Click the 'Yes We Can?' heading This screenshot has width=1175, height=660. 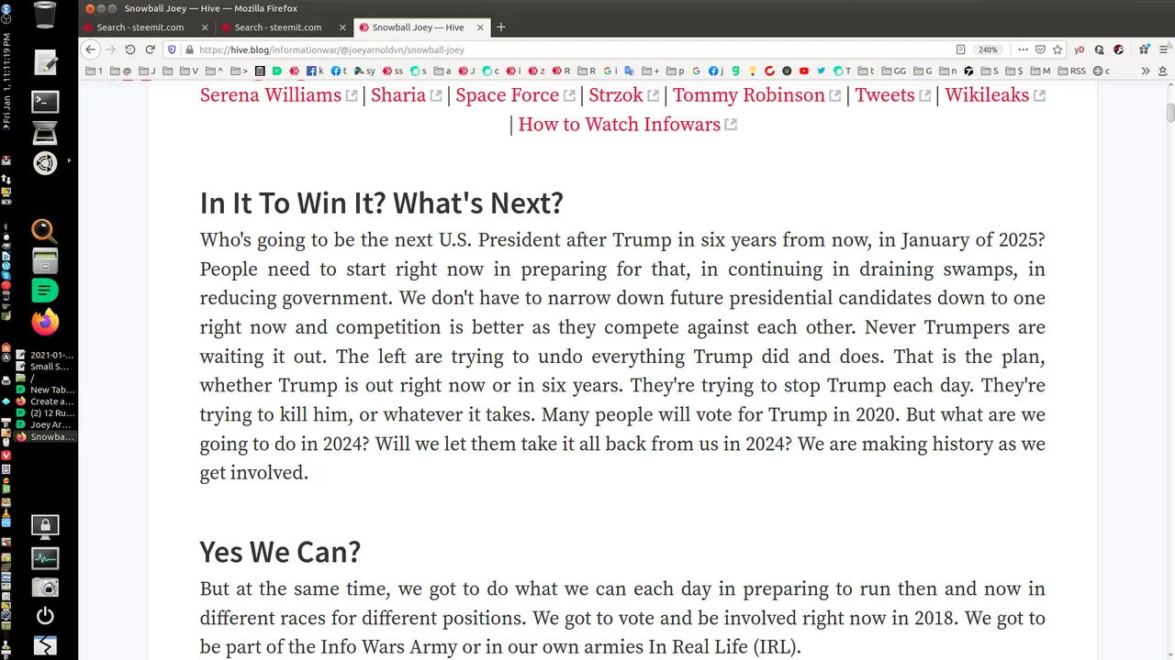[280, 552]
